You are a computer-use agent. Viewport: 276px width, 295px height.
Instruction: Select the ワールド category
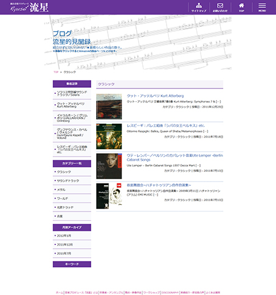coord(63,199)
